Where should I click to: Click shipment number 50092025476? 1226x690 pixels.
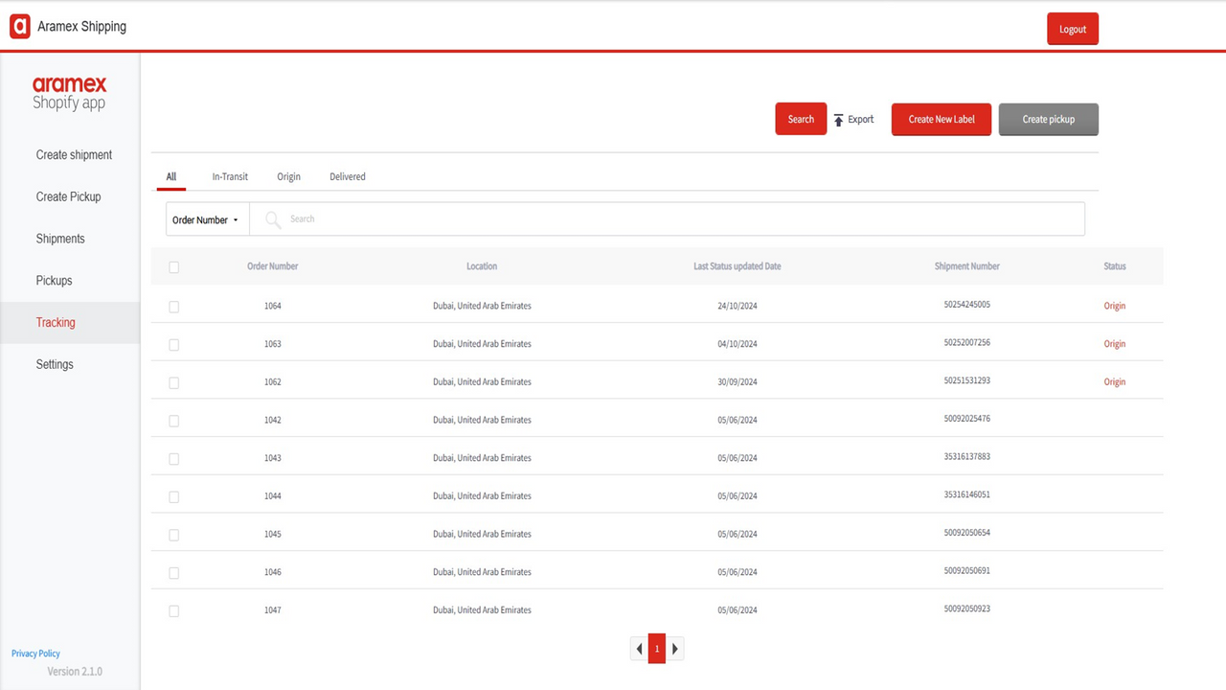coord(967,419)
